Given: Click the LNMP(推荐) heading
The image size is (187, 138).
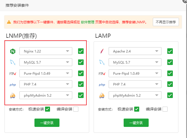Looking at the screenshot, I should [21, 36].
